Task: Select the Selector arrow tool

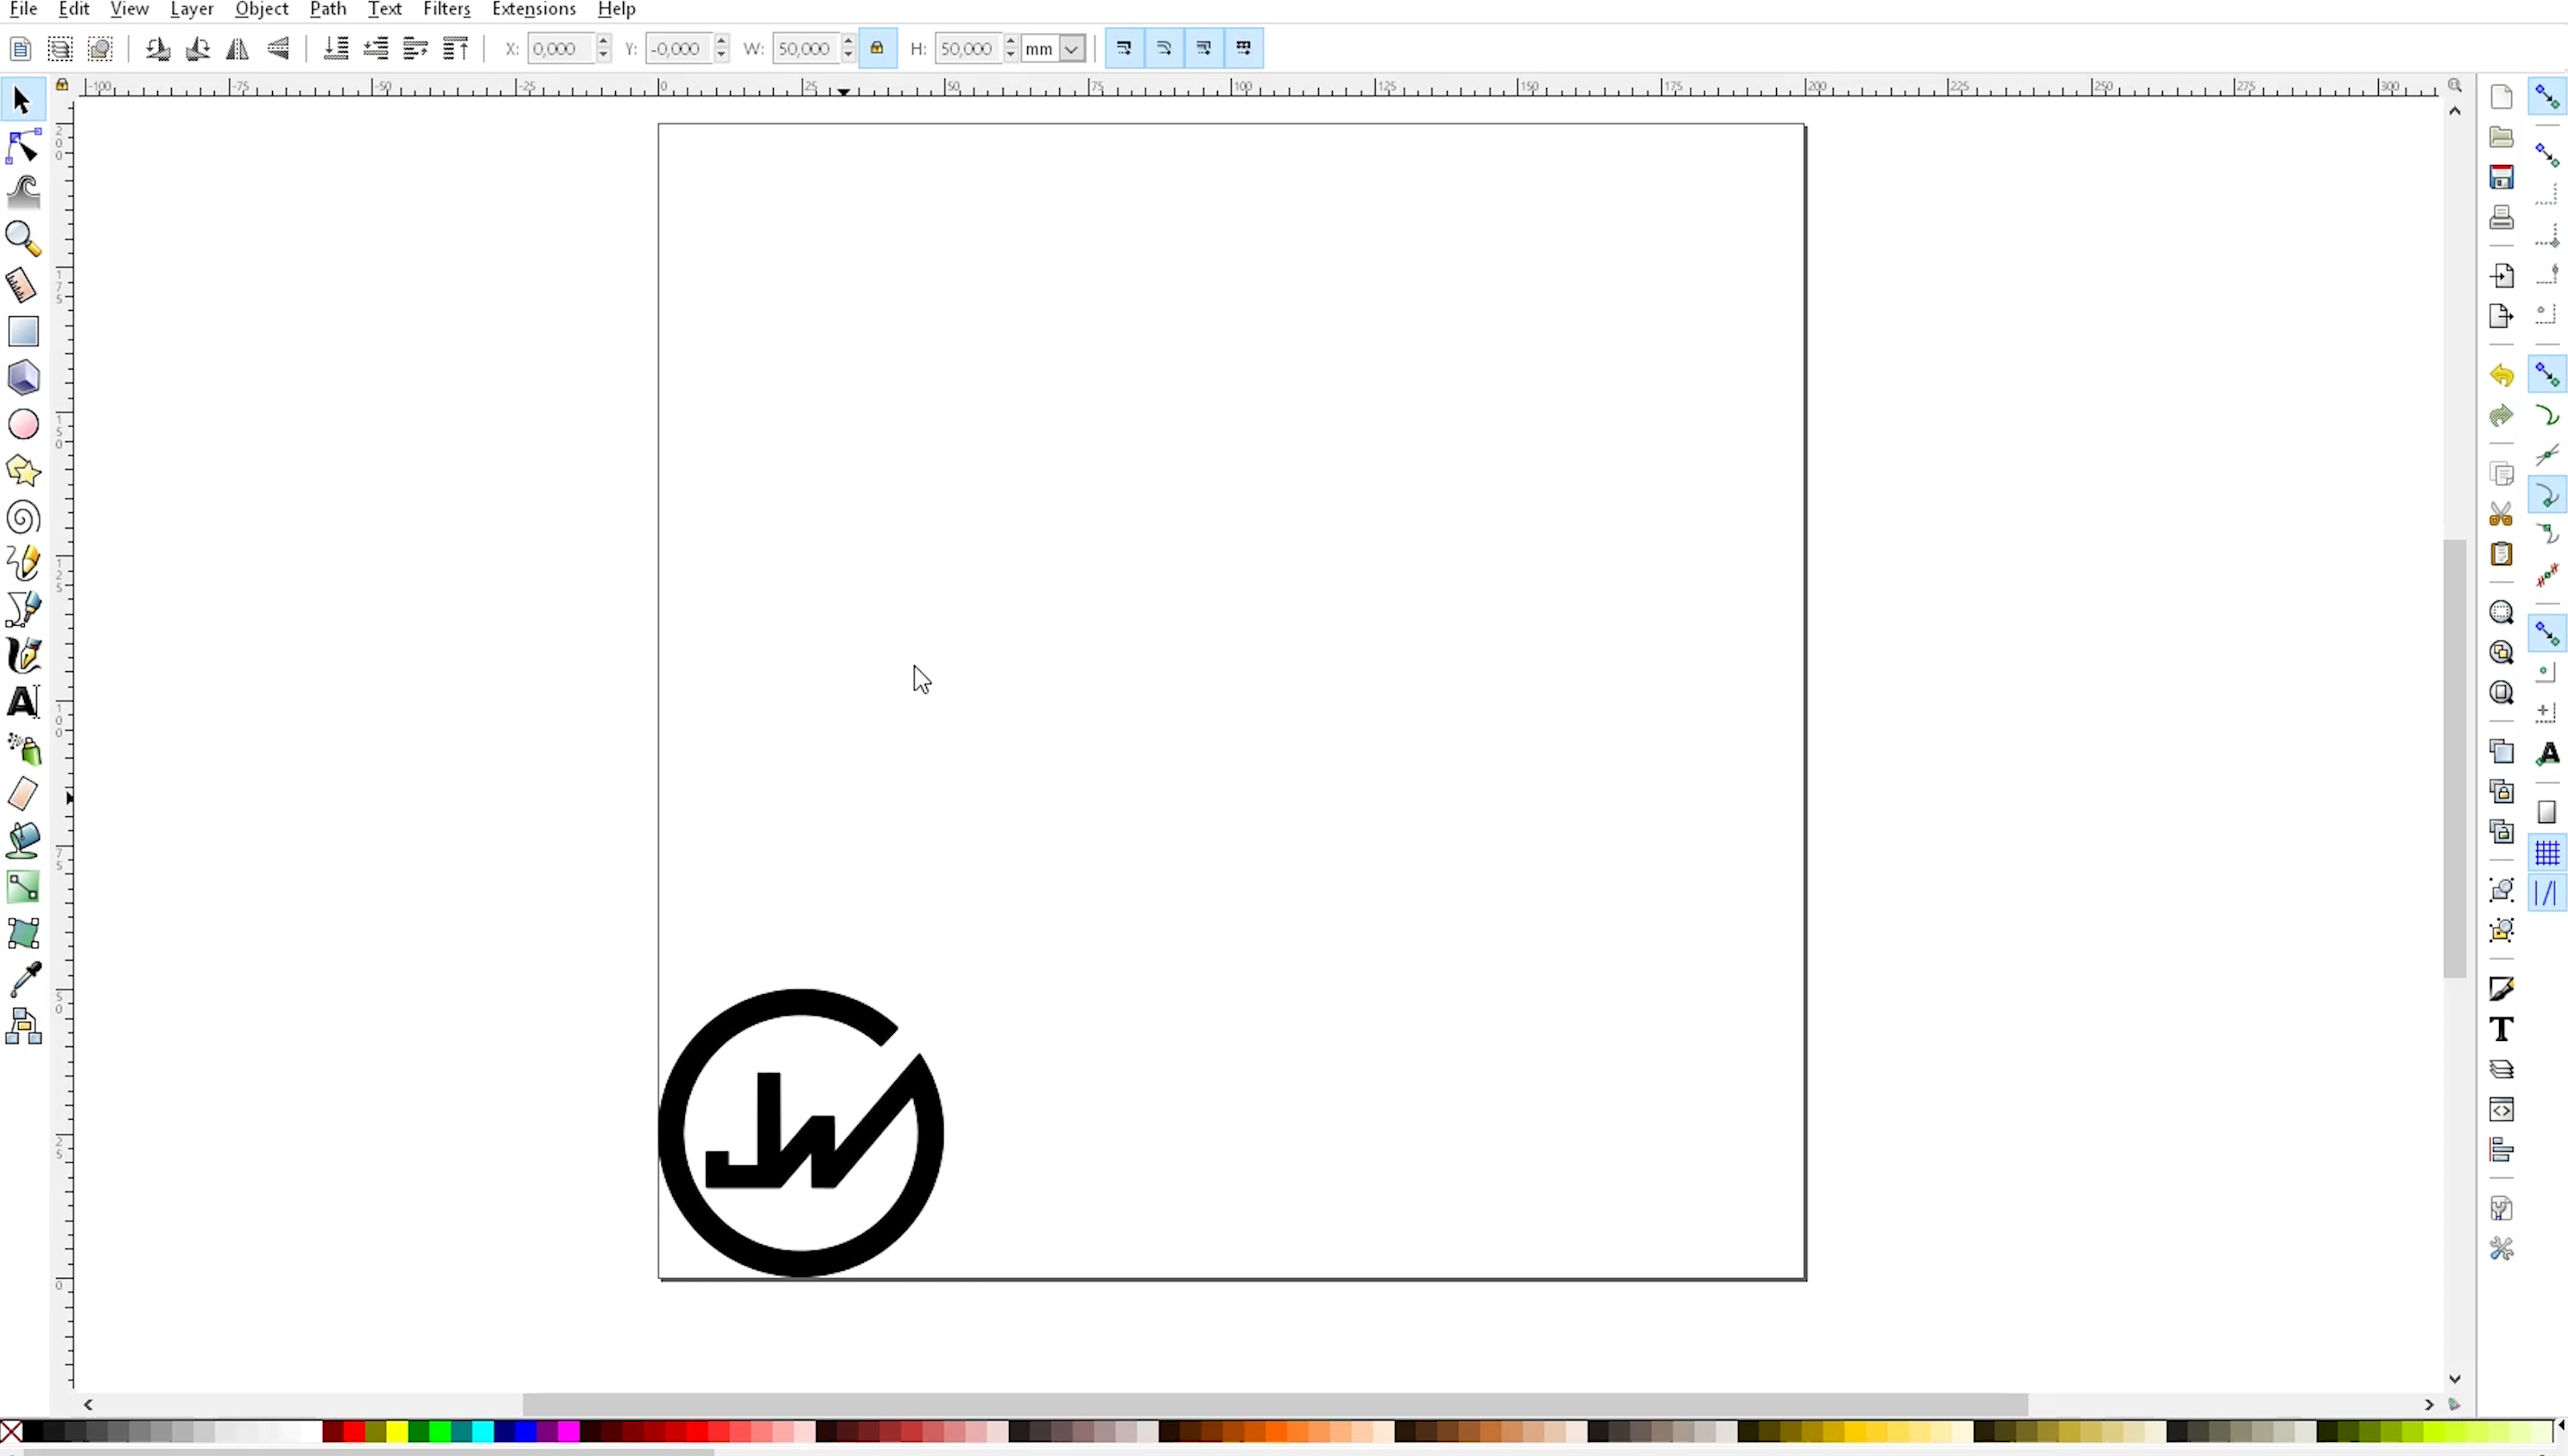Action: pos(22,100)
